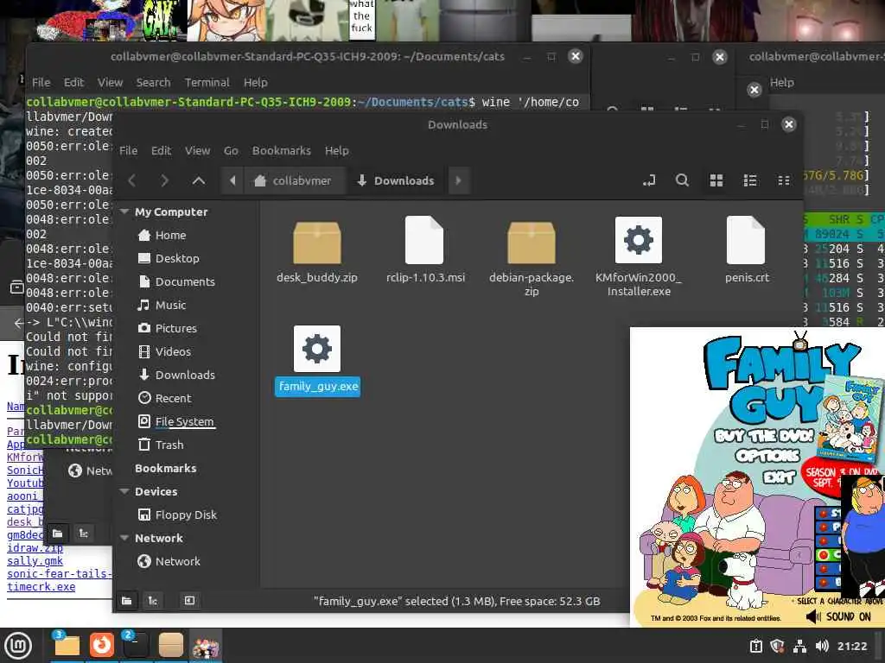The width and height of the screenshot is (885, 663).
Task: Switch to list view in Downloads
Action: pyautogui.click(x=750, y=180)
